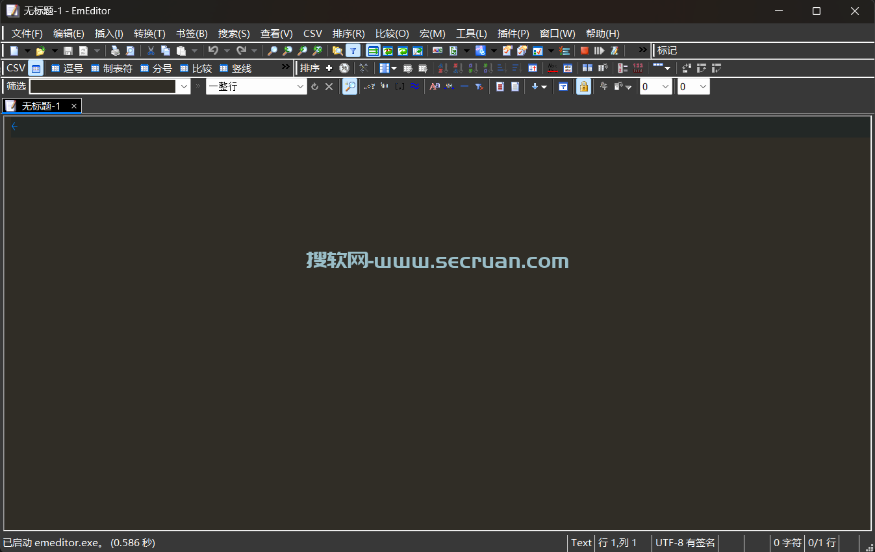Click the regular expression brackets icon
This screenshot has width=875, height=552.
[x=400, y=86]
